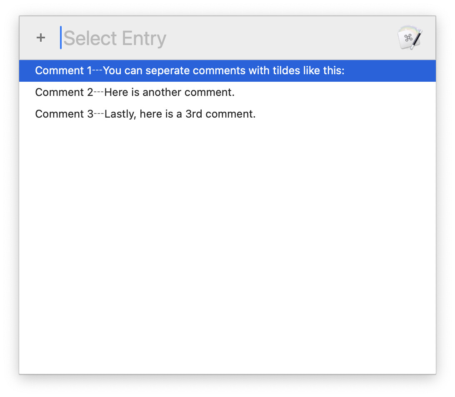455x397 pixels.
Task: Click the "Comment 3" label text
Action: click(x=64, y=114)
